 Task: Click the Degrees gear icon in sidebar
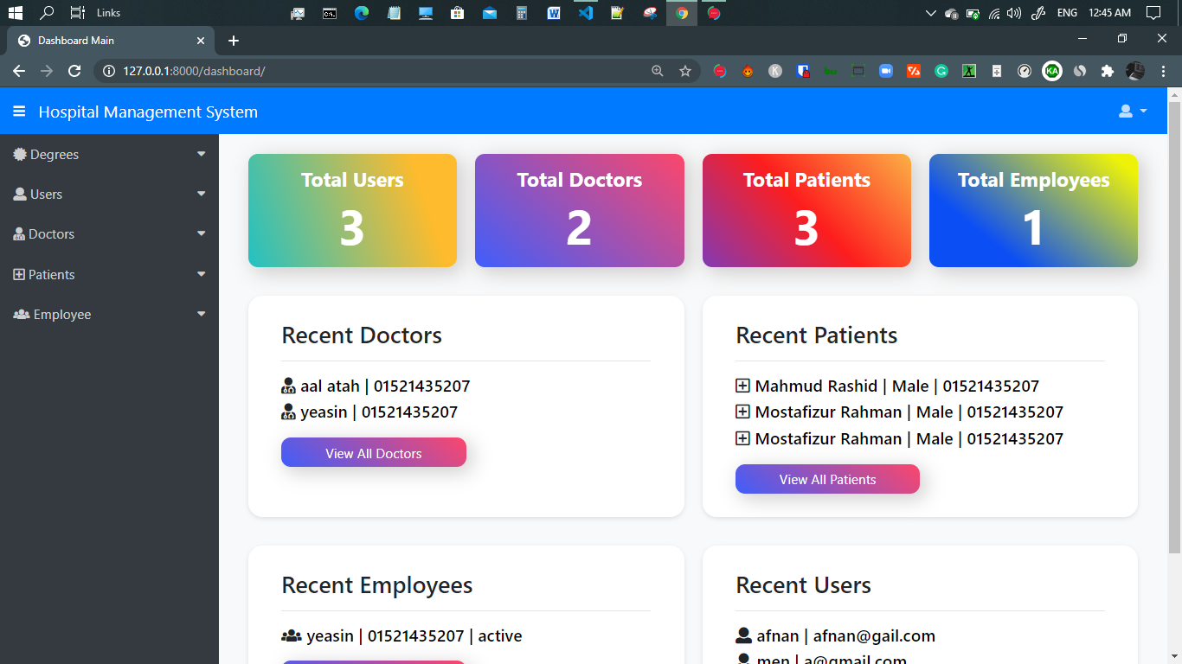(20, 154)
